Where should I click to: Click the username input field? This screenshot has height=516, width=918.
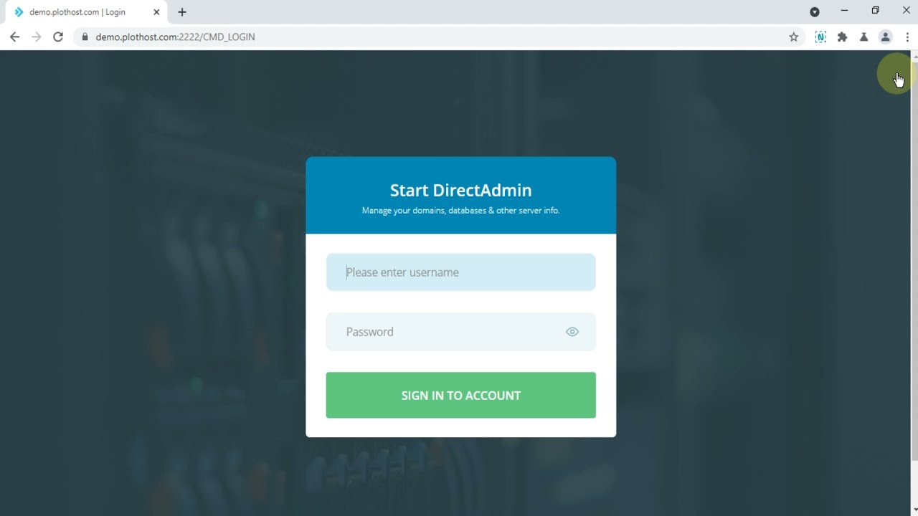[x=460, y=272]
